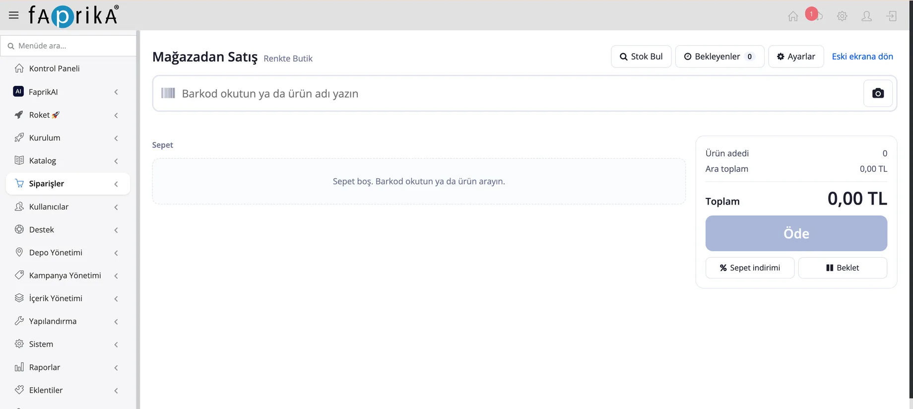Open the top bar settings gear
Screen dimensions: 913x409
point(842,16)
